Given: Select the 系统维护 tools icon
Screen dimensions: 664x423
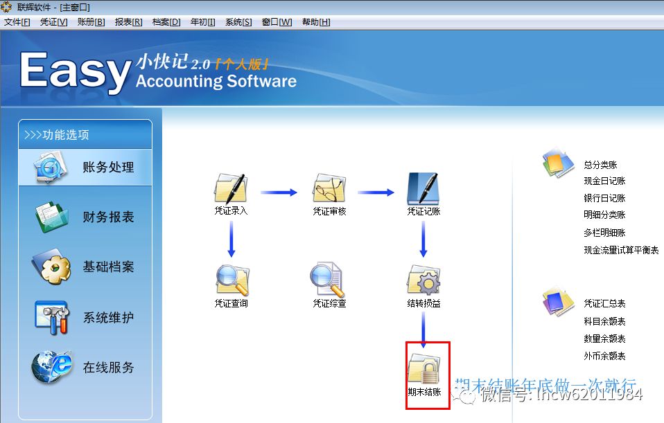Looking at the screenshot, I should pyautogui.click(x=51, y=317).
